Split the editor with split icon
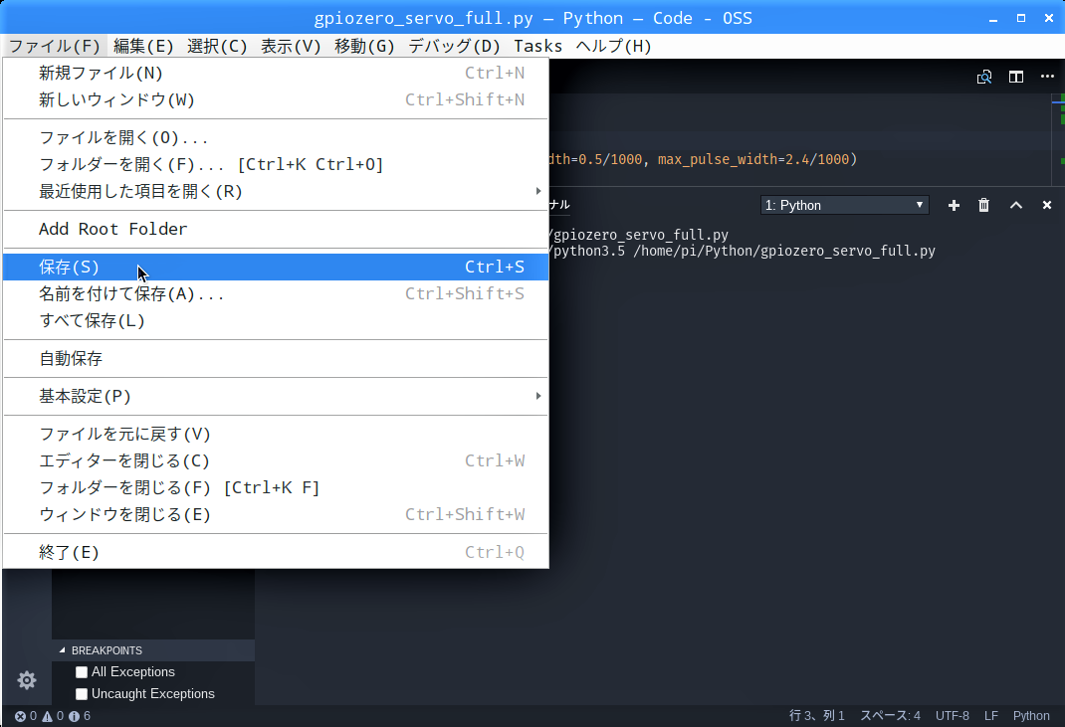The height and width of the screenshot is (727, 1065). (x=1016, y=77)
